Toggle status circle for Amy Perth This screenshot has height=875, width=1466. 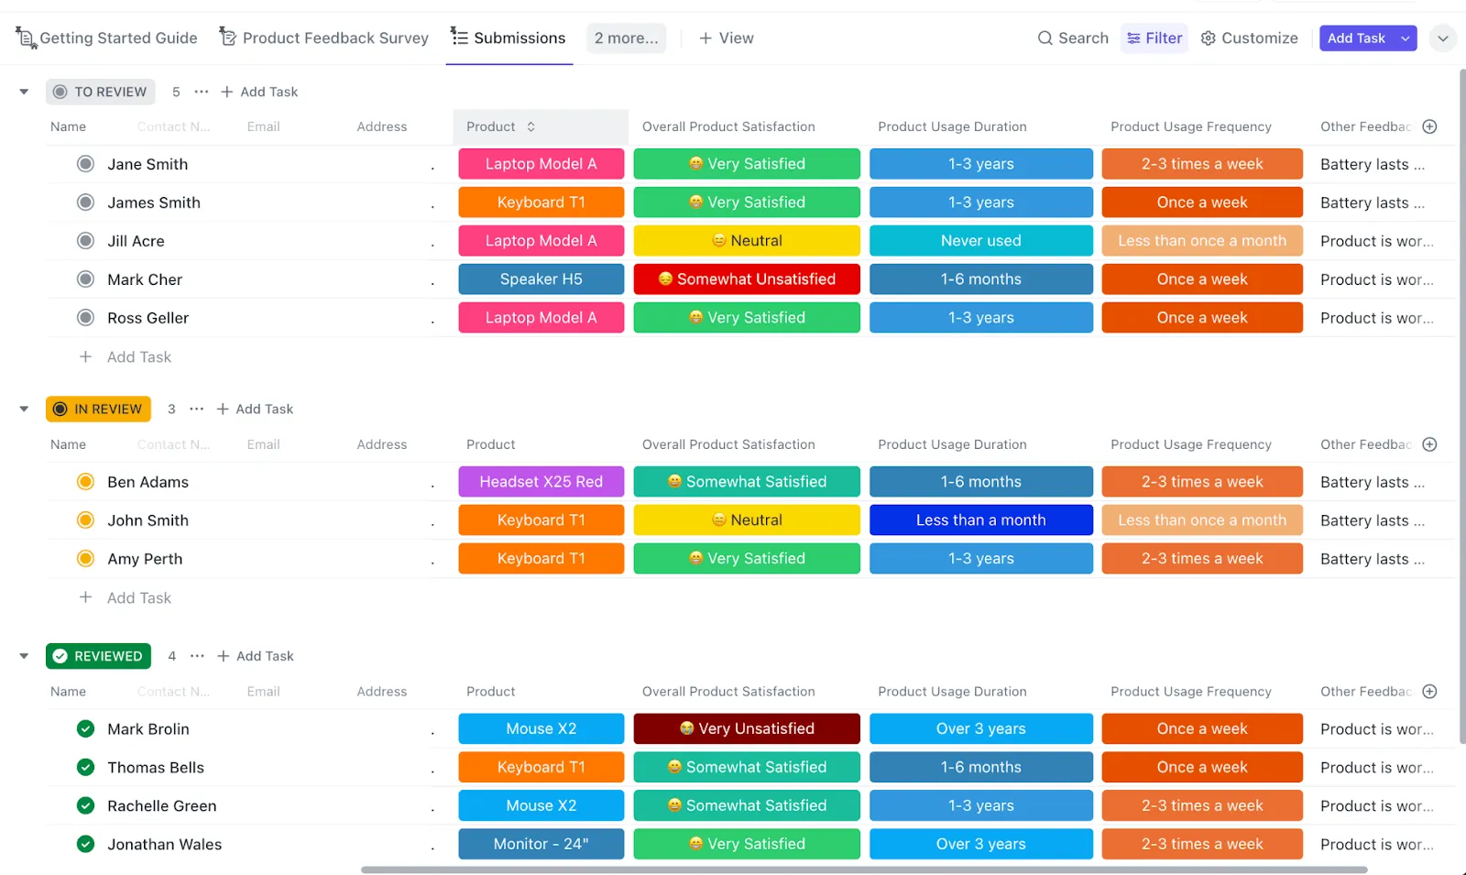pos(85,559)
